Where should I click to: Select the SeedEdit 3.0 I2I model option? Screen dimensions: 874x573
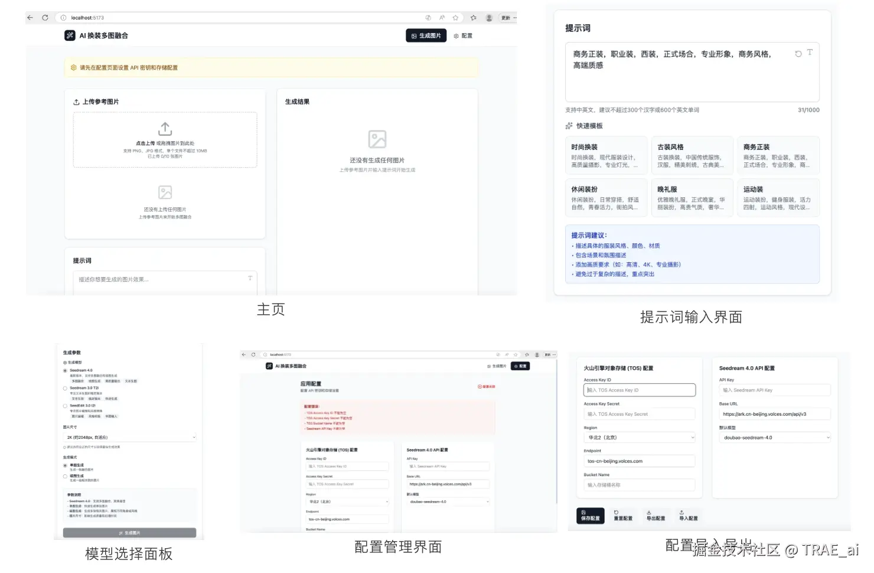66,406
